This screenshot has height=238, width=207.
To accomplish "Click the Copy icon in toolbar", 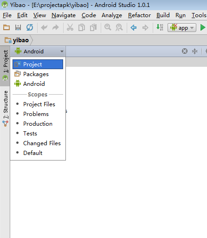I will [82, 27].
